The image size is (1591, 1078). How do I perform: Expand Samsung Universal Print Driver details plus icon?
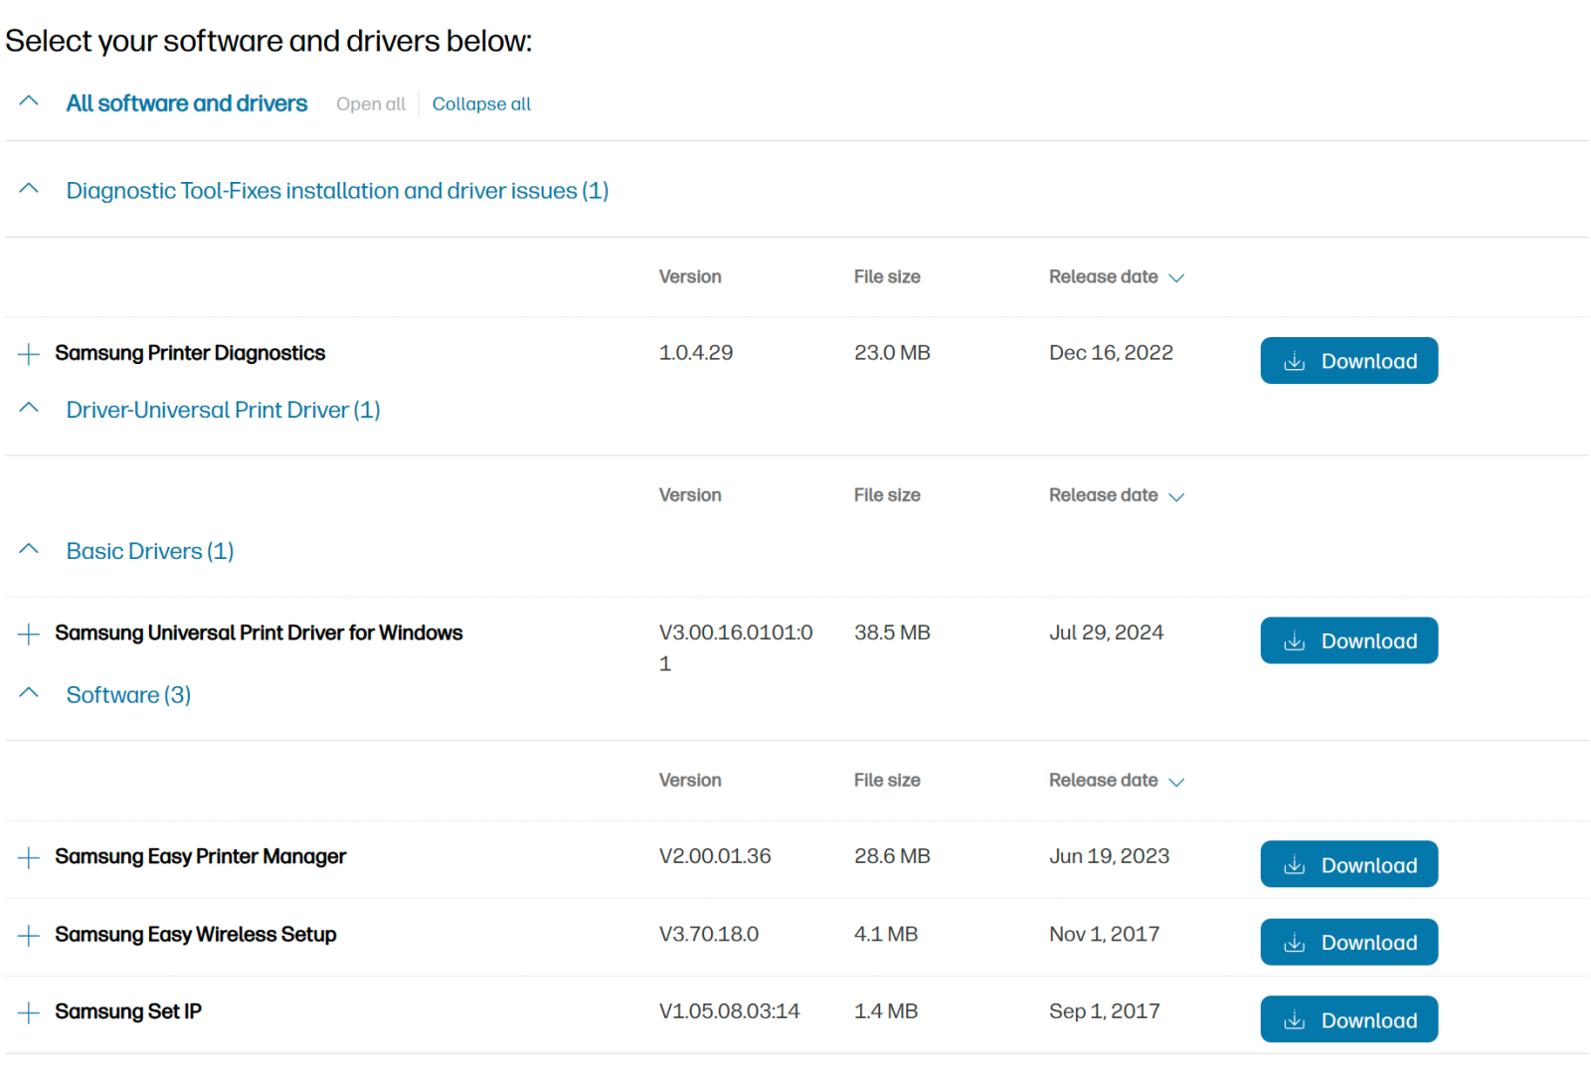click(29, 634)
